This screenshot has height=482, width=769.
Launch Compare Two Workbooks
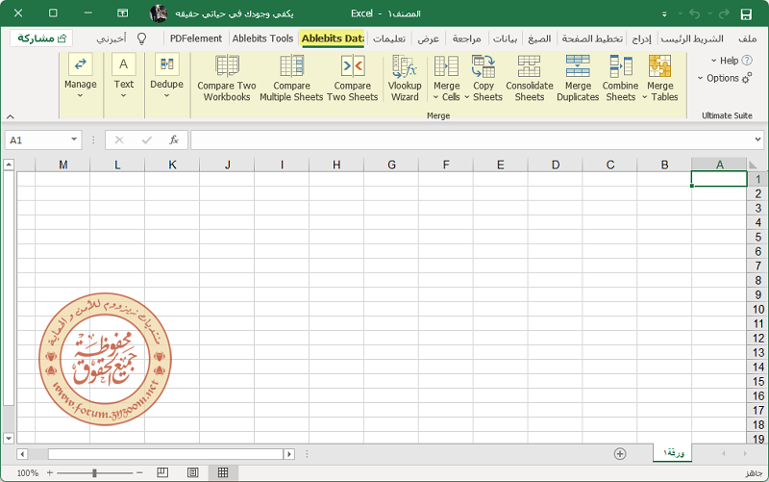coord(227,79)
